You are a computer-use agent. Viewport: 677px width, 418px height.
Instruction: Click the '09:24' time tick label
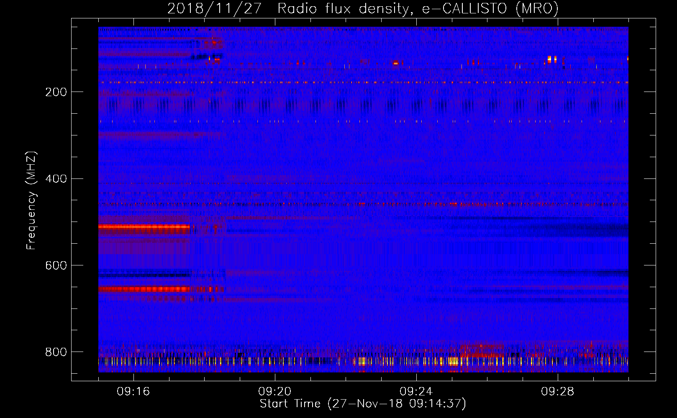pos(416,392)
